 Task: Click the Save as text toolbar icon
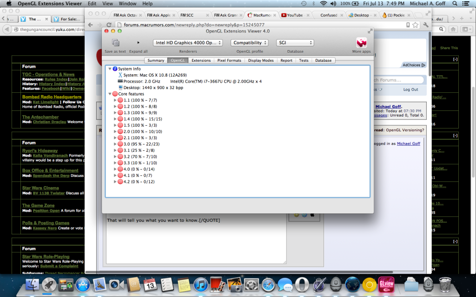(115, 42)
